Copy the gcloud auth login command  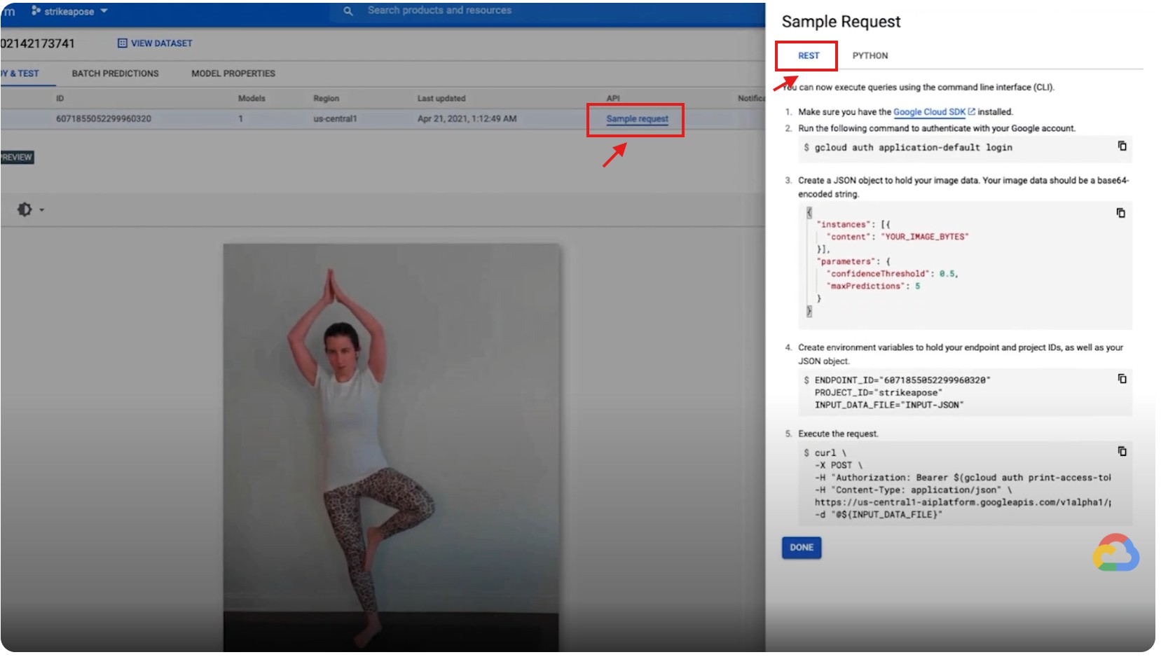pos(1122,146)
